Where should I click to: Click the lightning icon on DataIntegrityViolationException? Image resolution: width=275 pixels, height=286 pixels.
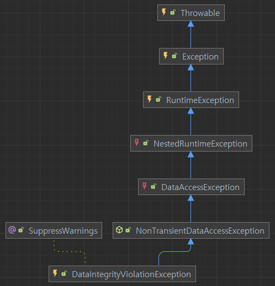(55, 273)
